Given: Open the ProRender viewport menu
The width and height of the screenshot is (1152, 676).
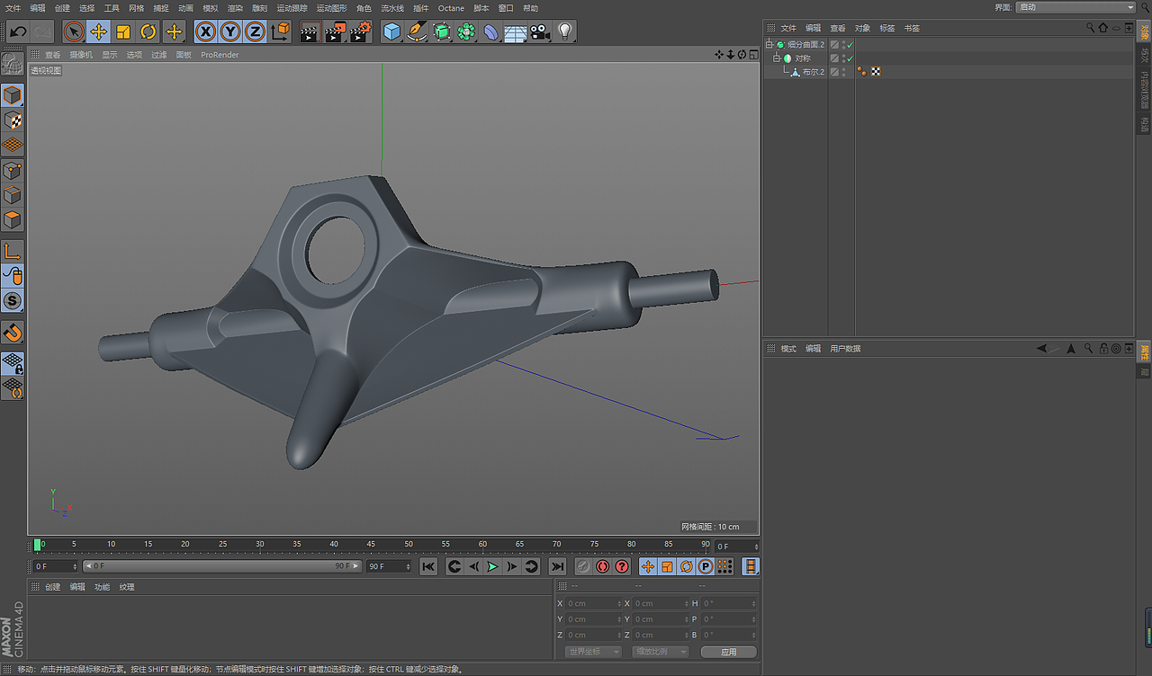Looking at the screenshot, I should pyautogui.click(x=220, y=54).
